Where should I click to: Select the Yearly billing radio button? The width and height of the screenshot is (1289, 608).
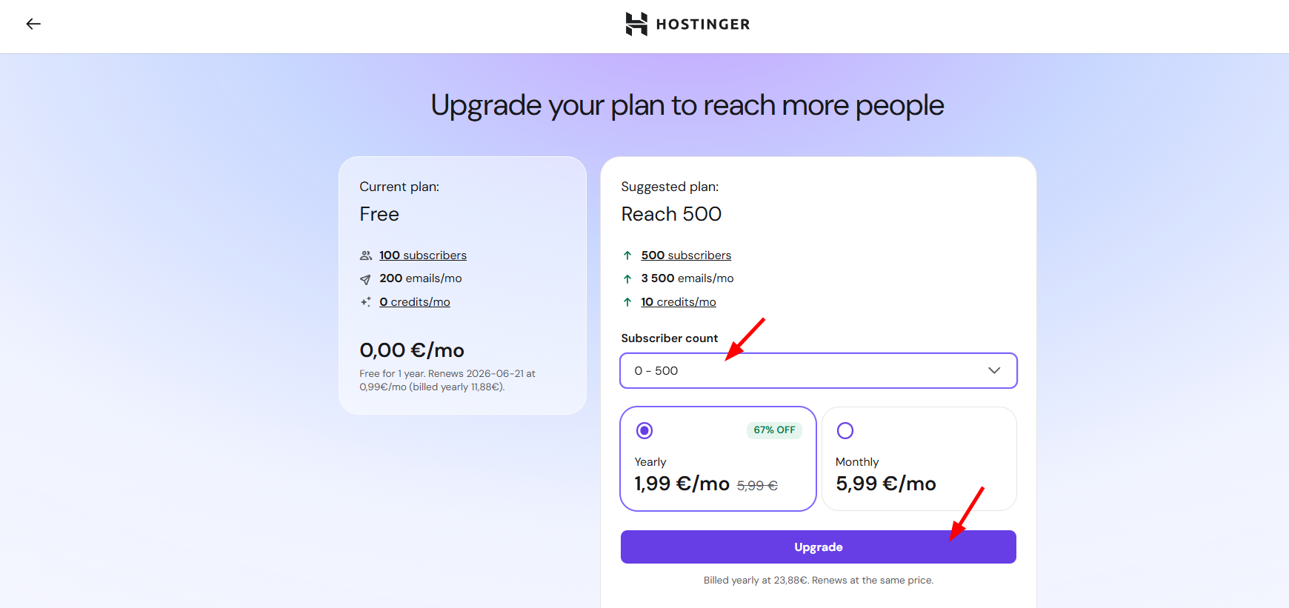click(644, 430)
